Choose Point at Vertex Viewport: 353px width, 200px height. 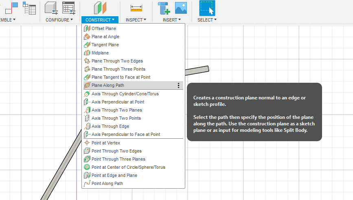(x=133, y=143)
